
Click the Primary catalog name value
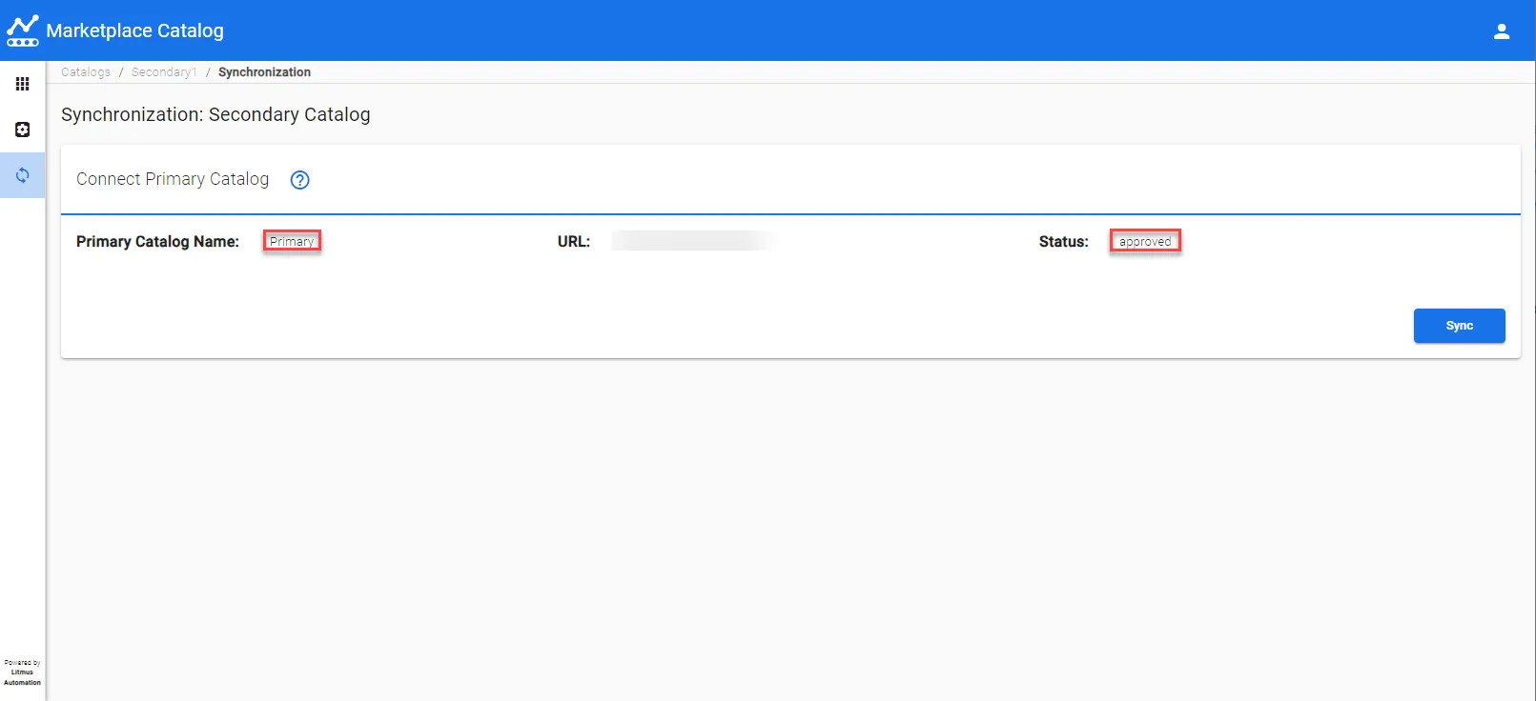pos(292,242)
